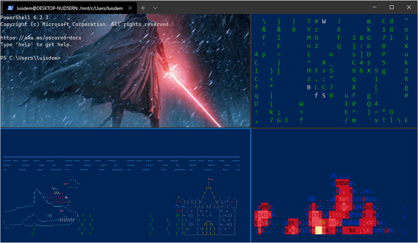Expand the new tab profile dropdown
This screenshot has height=243, width=418.
pos(155,8)
